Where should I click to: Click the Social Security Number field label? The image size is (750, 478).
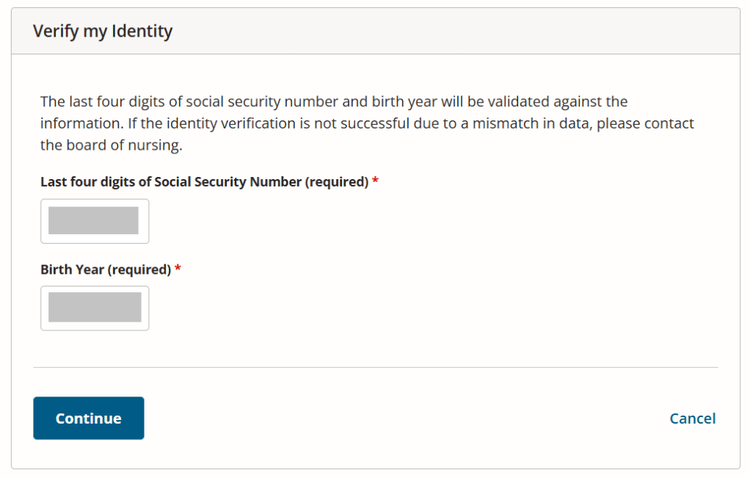[204, 182]
